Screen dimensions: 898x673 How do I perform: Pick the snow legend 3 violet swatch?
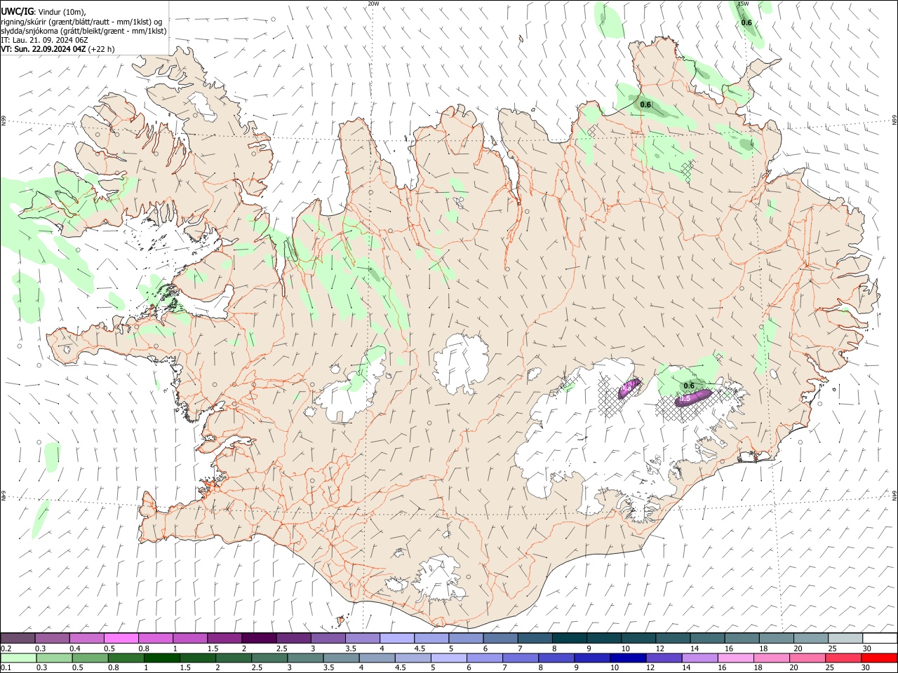point(328,638)
